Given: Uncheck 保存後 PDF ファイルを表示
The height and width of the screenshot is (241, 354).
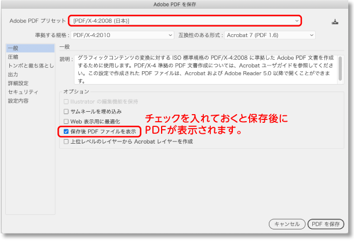Looking at the screenshot, I should 66,132.
